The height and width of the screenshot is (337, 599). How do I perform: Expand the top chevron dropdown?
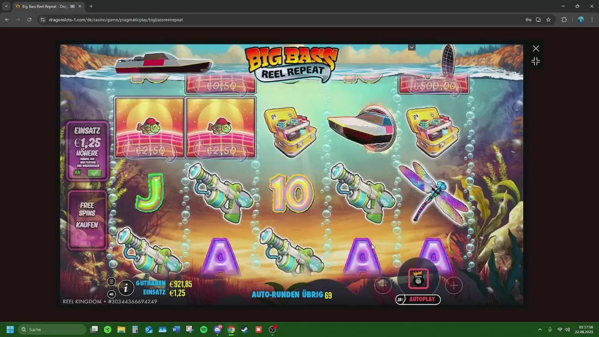(412, 47)
